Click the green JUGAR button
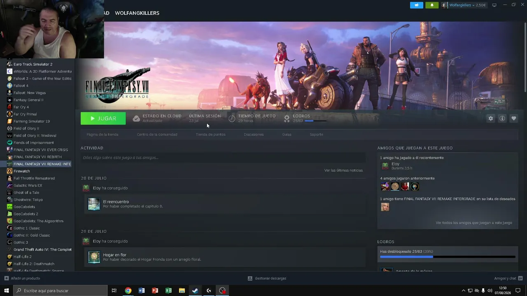This screenshot has width=527, height=296. (103, 118)
